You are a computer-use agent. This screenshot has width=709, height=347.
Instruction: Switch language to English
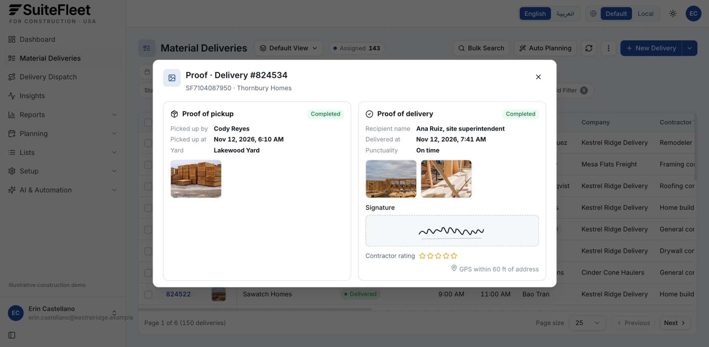point(535,13)
